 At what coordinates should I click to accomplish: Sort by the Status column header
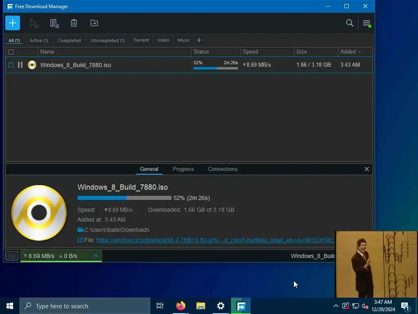[x=216, y=52]
